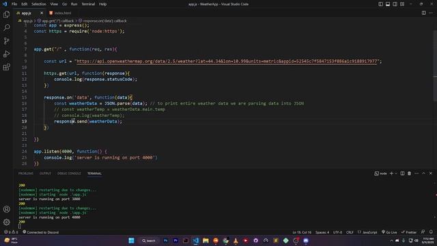Viewport: 437px width, 246px height.
Task: Open the View menu
Action: [54, 4]
